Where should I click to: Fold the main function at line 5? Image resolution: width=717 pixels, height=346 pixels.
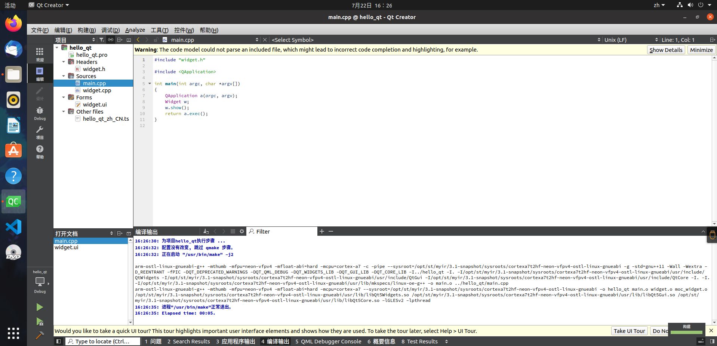[x=150, y=84]
